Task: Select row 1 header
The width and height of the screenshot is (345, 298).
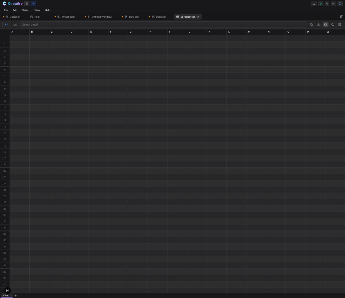Action: (x=5, y=38)
